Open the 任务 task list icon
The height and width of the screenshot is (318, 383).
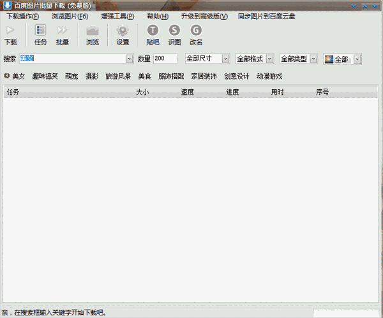point(41,30)
